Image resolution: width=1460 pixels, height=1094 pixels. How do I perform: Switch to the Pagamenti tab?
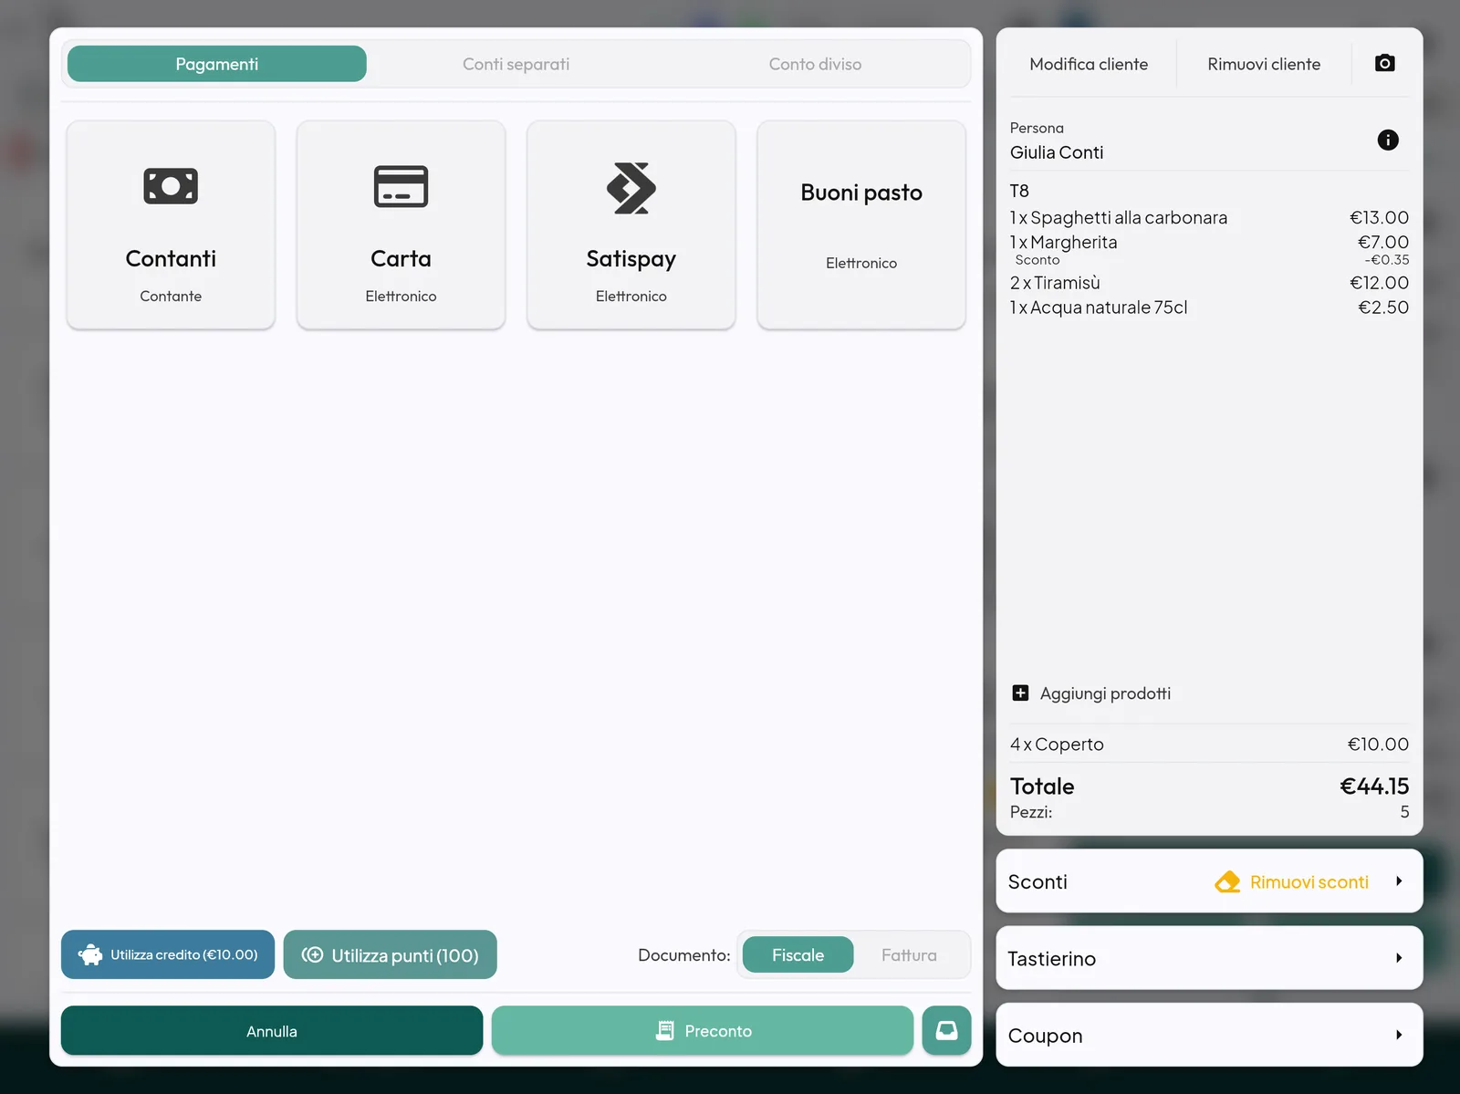pos(217,64)
